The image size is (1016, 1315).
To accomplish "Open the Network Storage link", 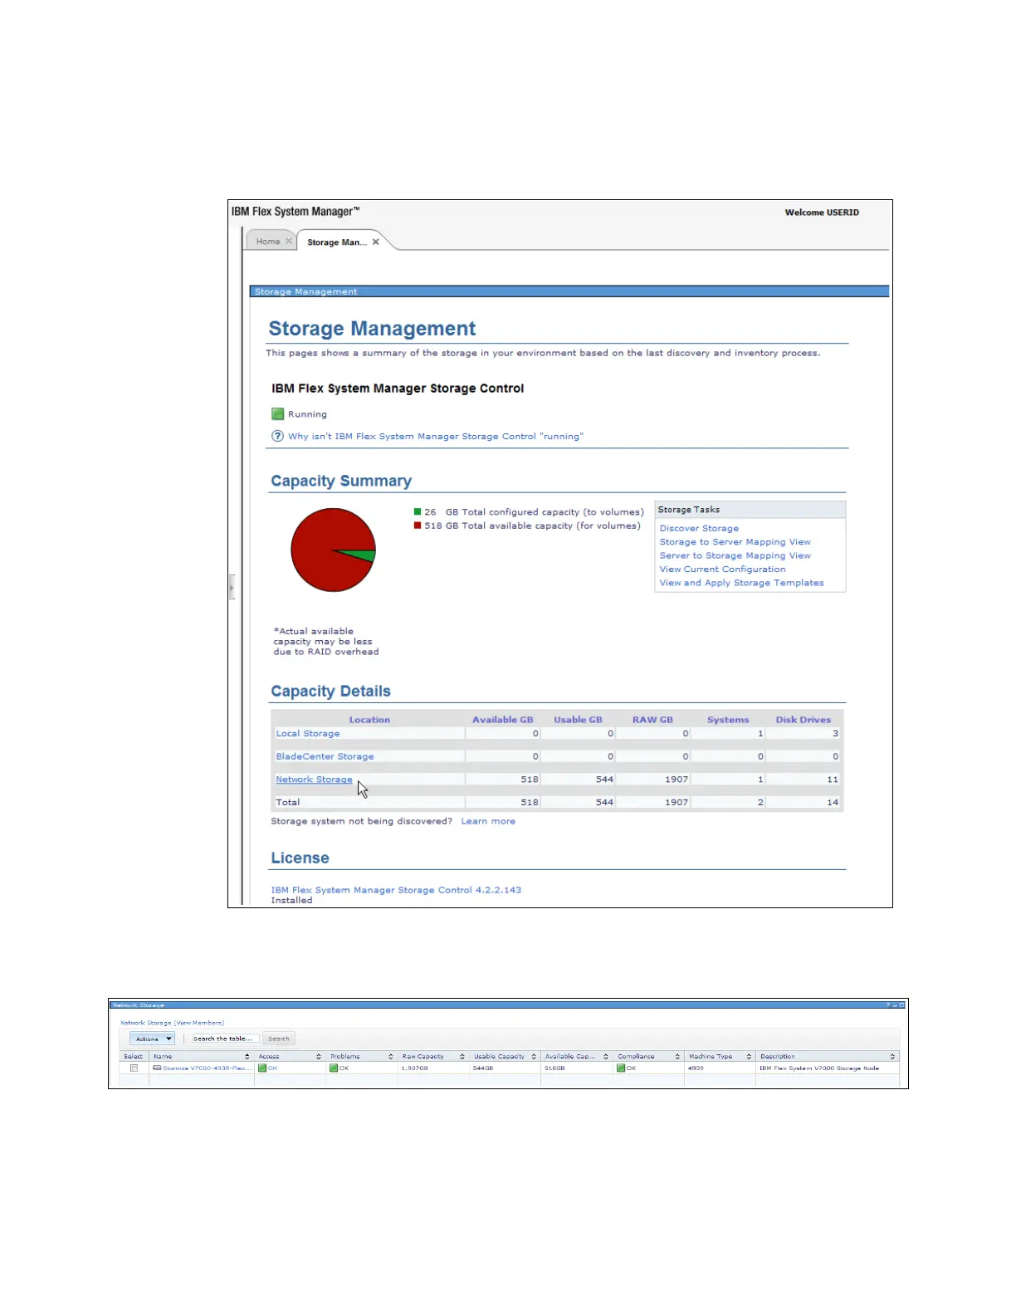I will pyautogui.click(x=314, y=780).
